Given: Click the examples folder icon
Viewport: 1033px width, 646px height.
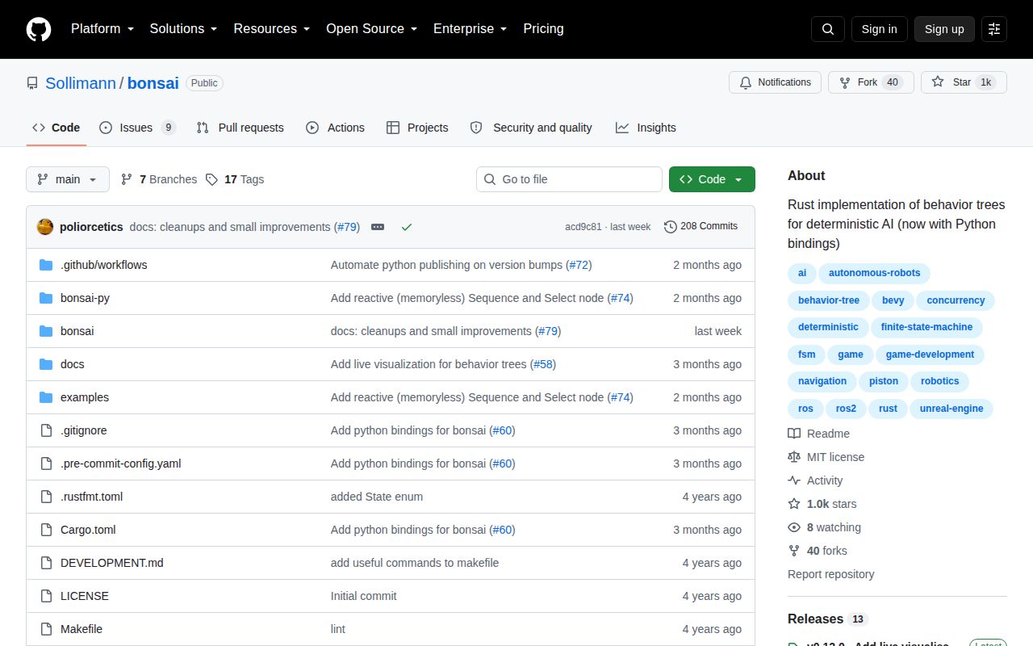Looking at the screenshot, I should point(46,397).
